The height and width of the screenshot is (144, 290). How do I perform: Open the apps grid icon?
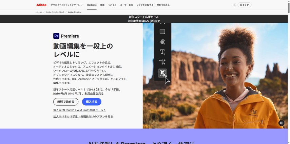tap(234, 5)
